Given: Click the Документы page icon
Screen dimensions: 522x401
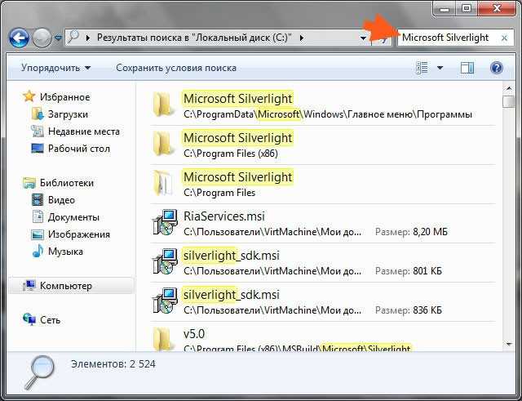Looking at the screenshot, I should point(38,216).
